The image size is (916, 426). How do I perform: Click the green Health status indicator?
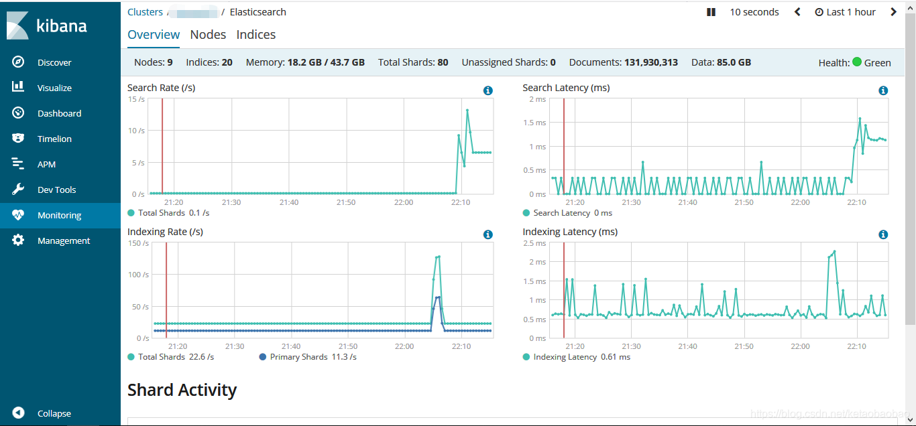point(857,62)
